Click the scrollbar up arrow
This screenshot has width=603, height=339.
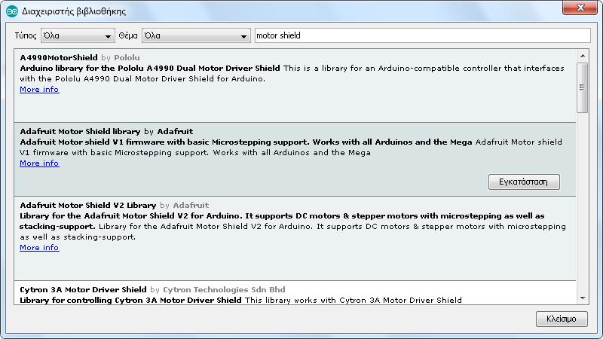pyautogui.click(x=583, y=56)
